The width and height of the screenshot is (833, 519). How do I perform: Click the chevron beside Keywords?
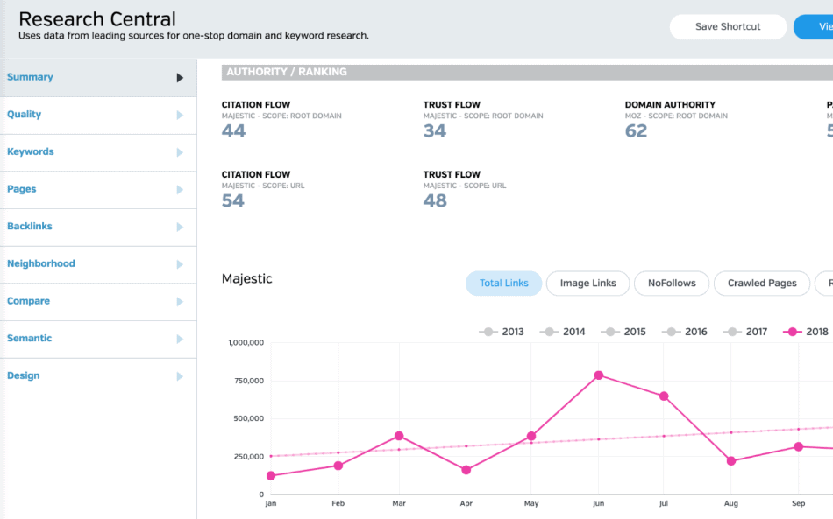(180, 152)
